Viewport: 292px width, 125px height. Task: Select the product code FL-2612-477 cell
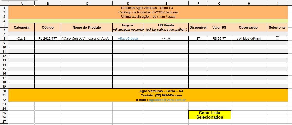(48, 39)
